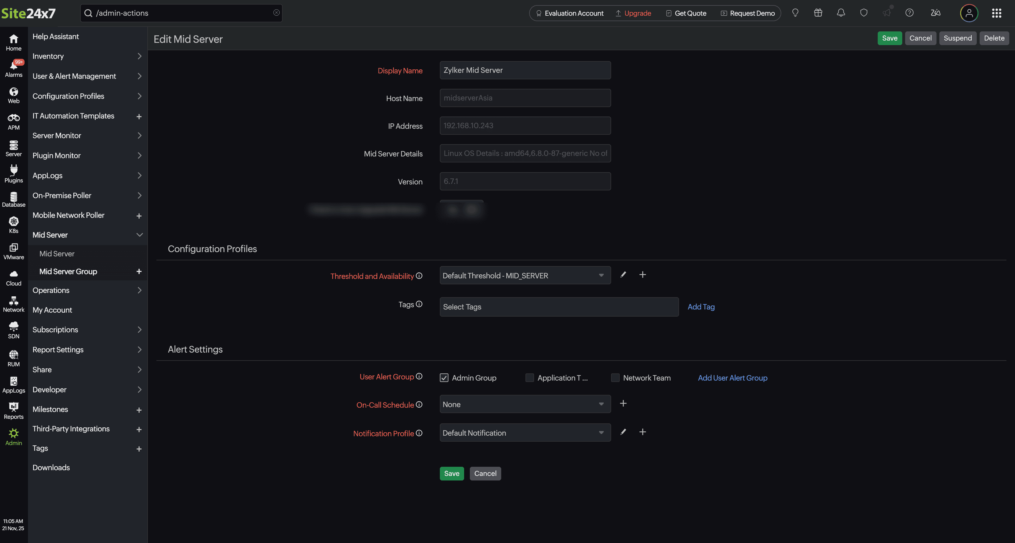Select Configuration Profiles in the admin menu

(68, 96)
